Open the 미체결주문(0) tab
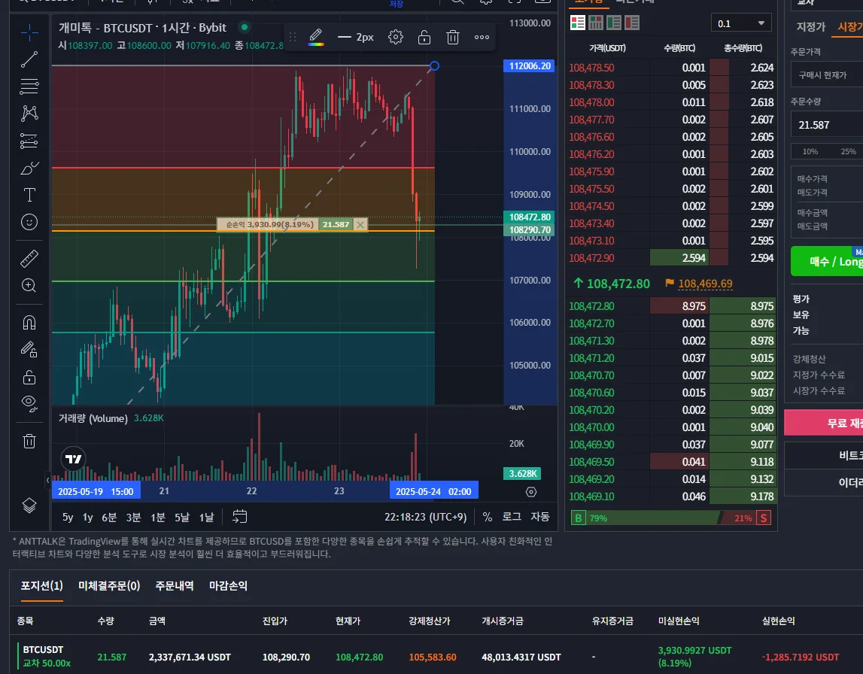The width and height of the screenshot is (863, 674). click(x=109, y=585)
